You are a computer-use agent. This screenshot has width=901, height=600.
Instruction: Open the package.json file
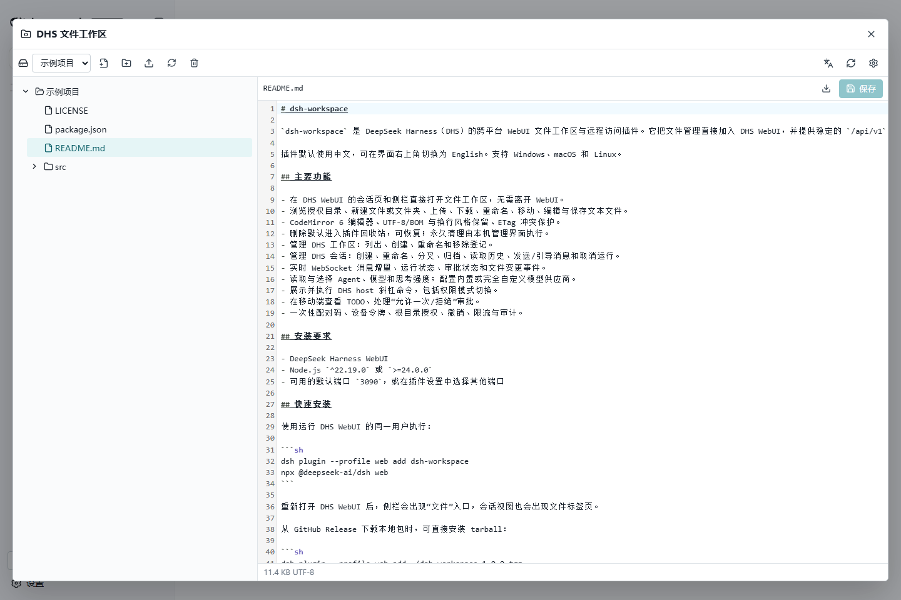pos(76,129)
